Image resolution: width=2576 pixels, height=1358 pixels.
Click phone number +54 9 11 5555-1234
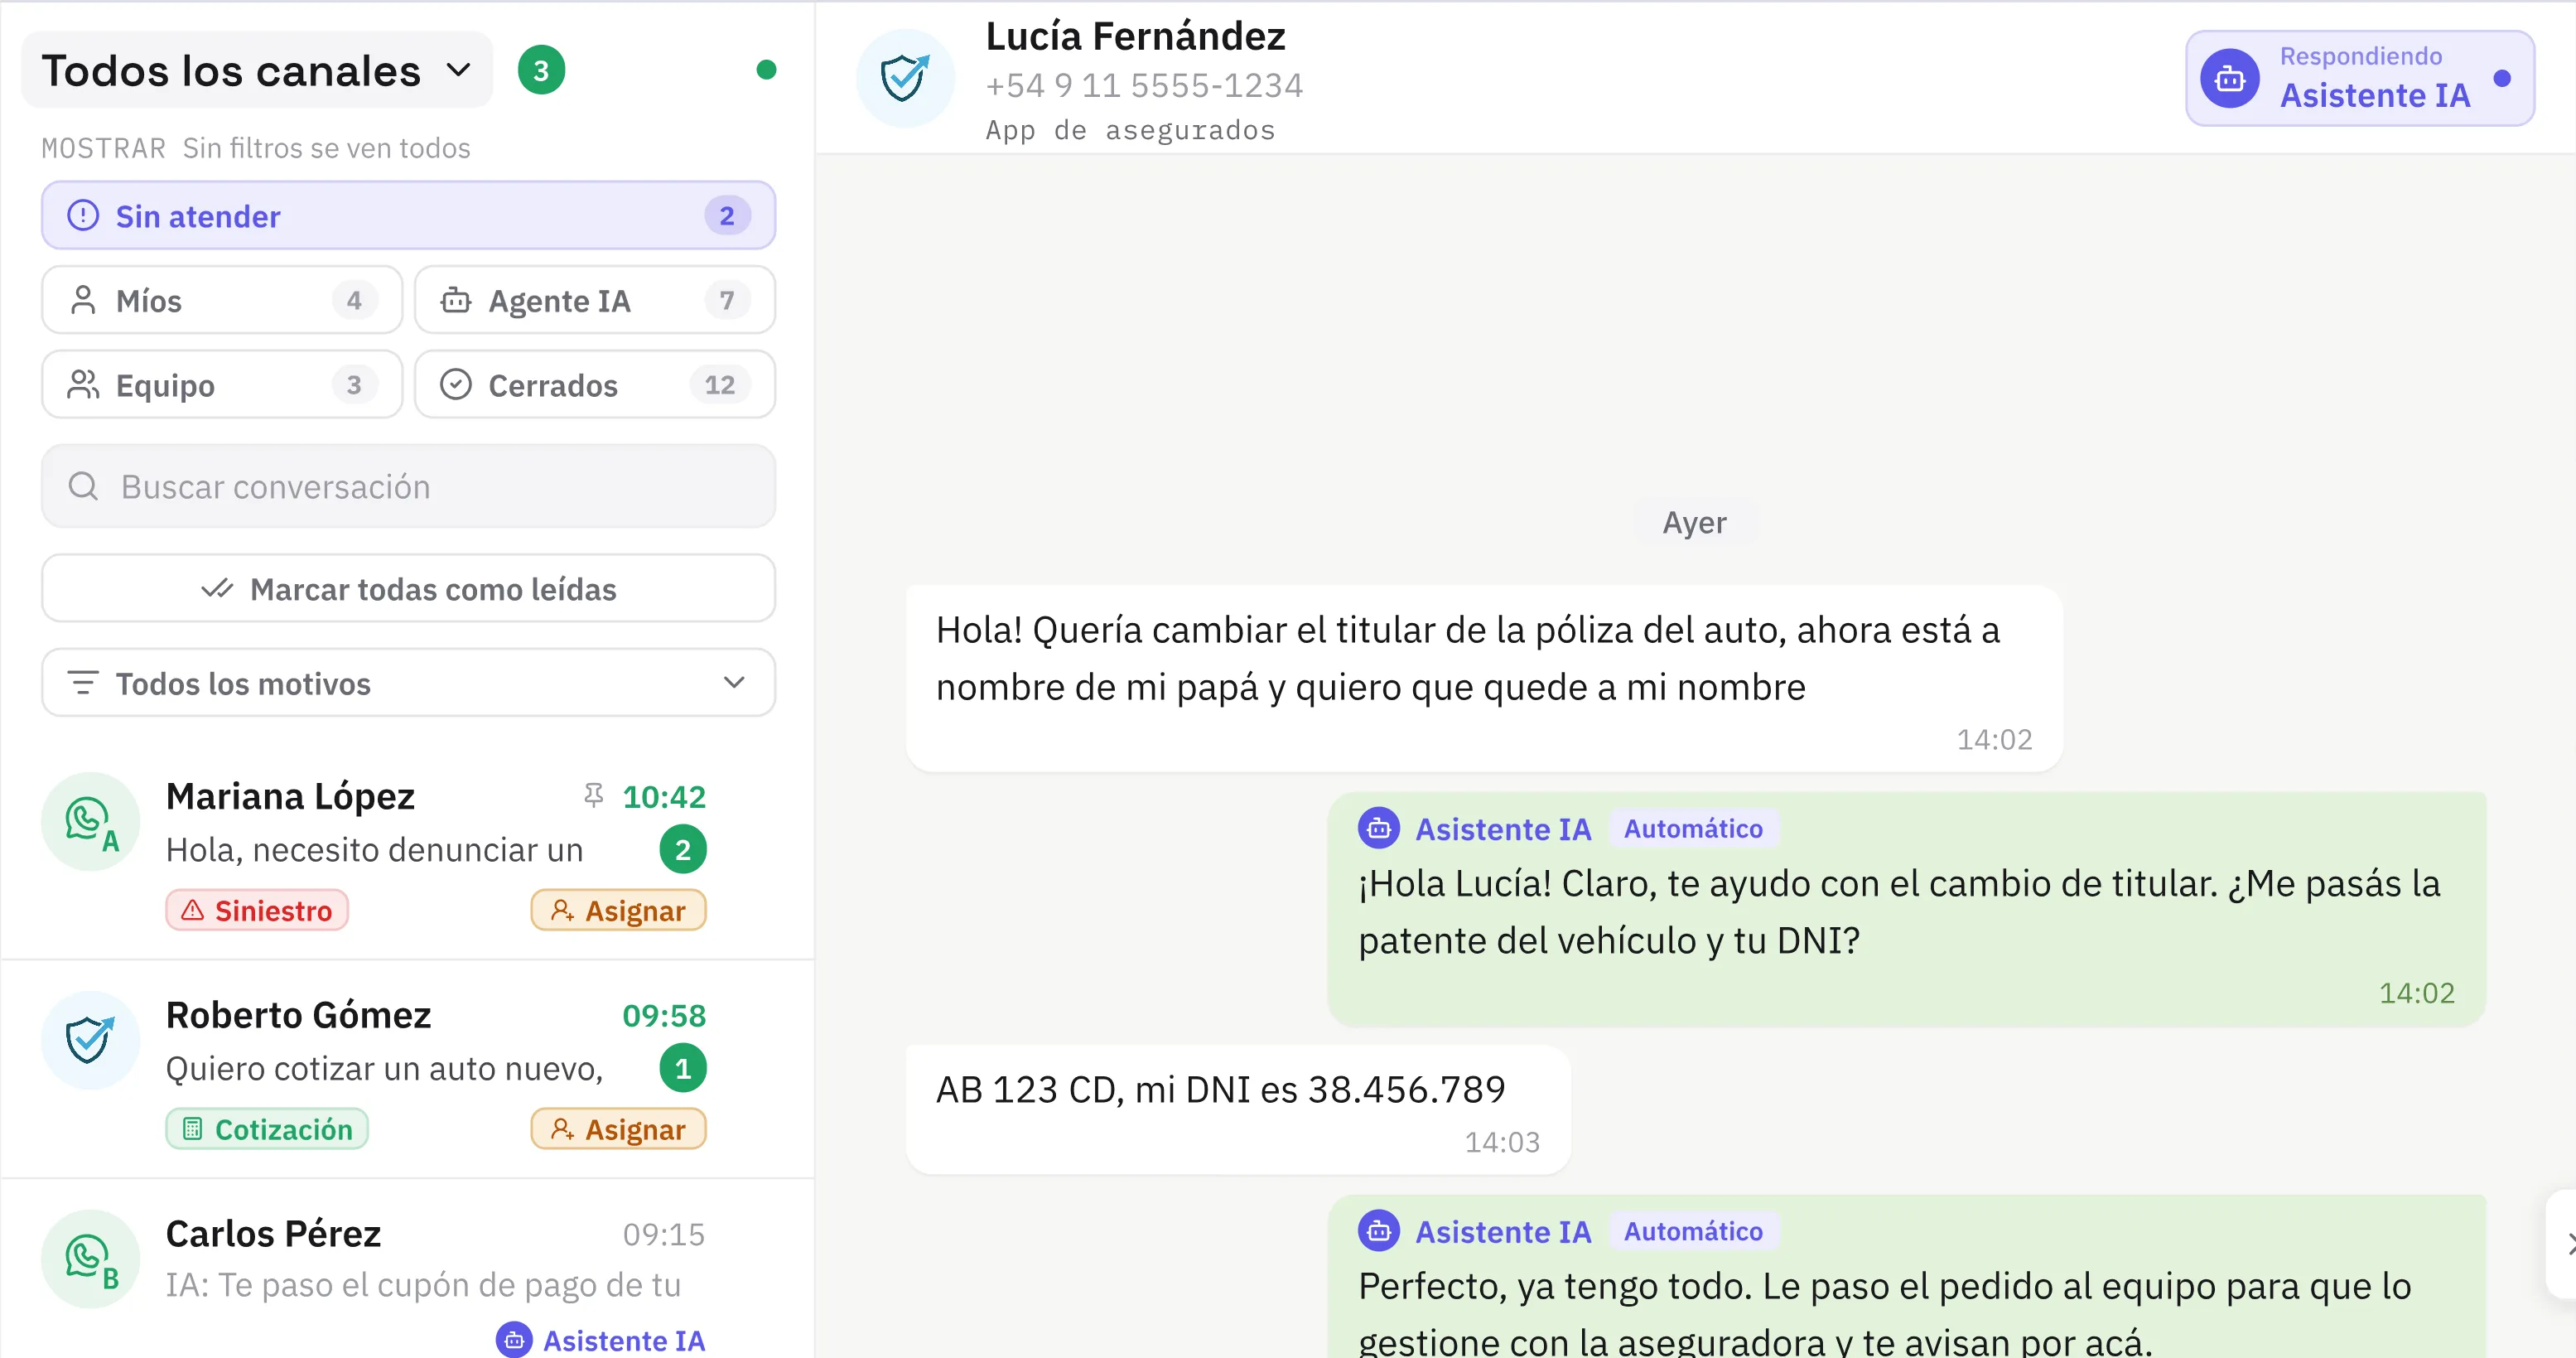tap(1144, 86)
